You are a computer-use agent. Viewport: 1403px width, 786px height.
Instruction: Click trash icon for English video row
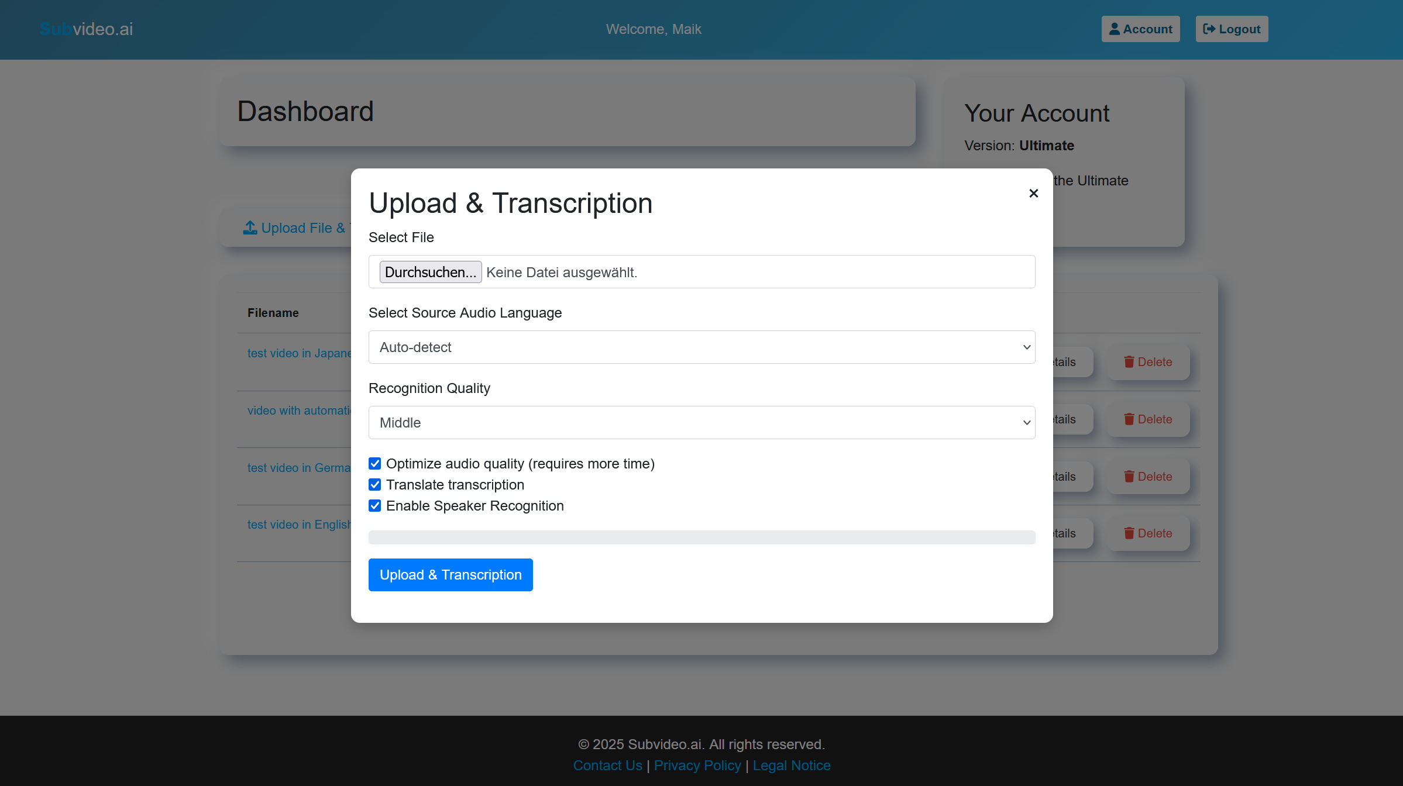coord(1129,533)
